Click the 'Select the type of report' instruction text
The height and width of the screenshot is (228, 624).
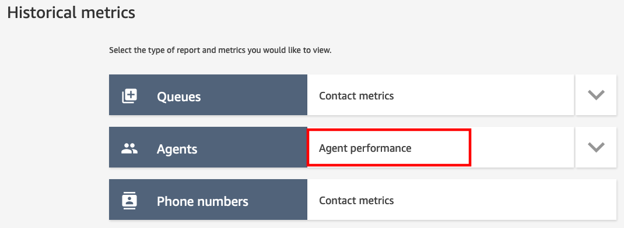click(x=220, y=51)
